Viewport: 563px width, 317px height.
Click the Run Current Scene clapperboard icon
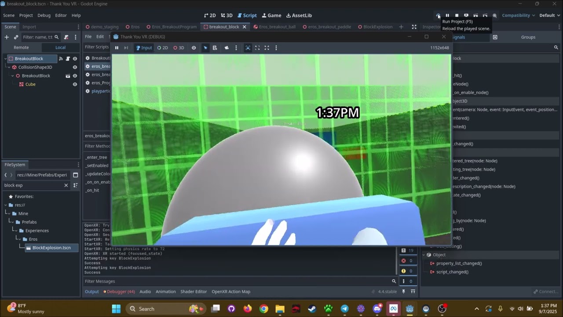click(475, 15)
